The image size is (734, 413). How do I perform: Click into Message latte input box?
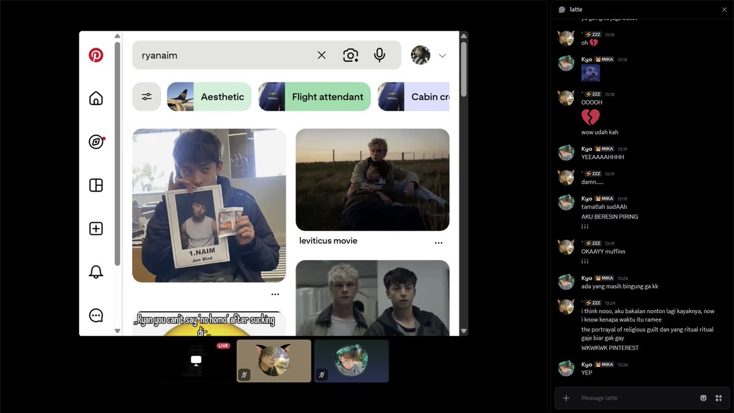point(636,398)
